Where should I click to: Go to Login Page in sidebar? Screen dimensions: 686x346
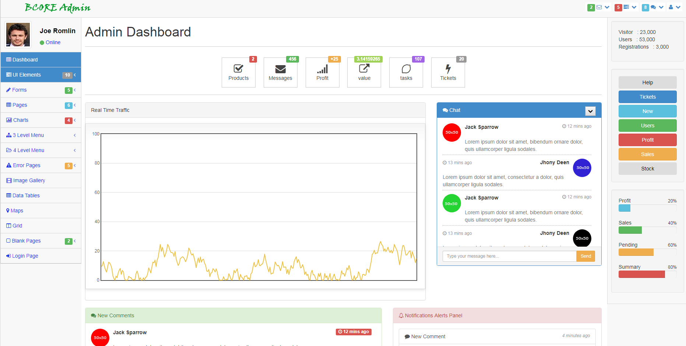[25, 256]
